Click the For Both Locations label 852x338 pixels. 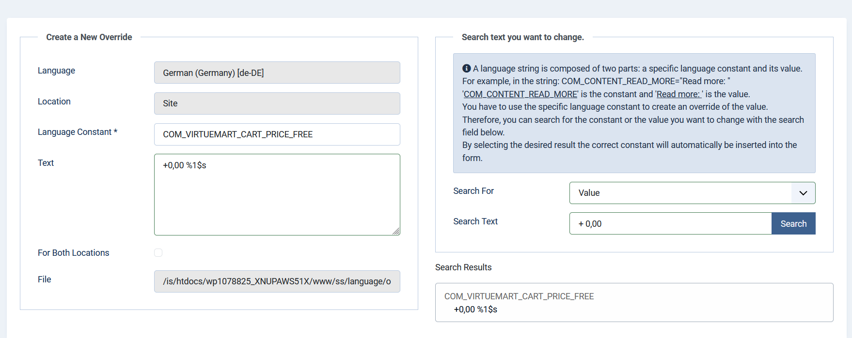pyautogui.click(x=73, y=253)
